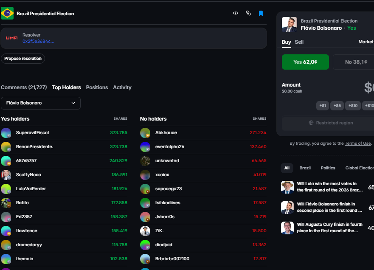Image resolution: width=374 pixels, height=270 pixels.
Task: Open SuperavitFiscal's avatar
Action: [6, 133]
